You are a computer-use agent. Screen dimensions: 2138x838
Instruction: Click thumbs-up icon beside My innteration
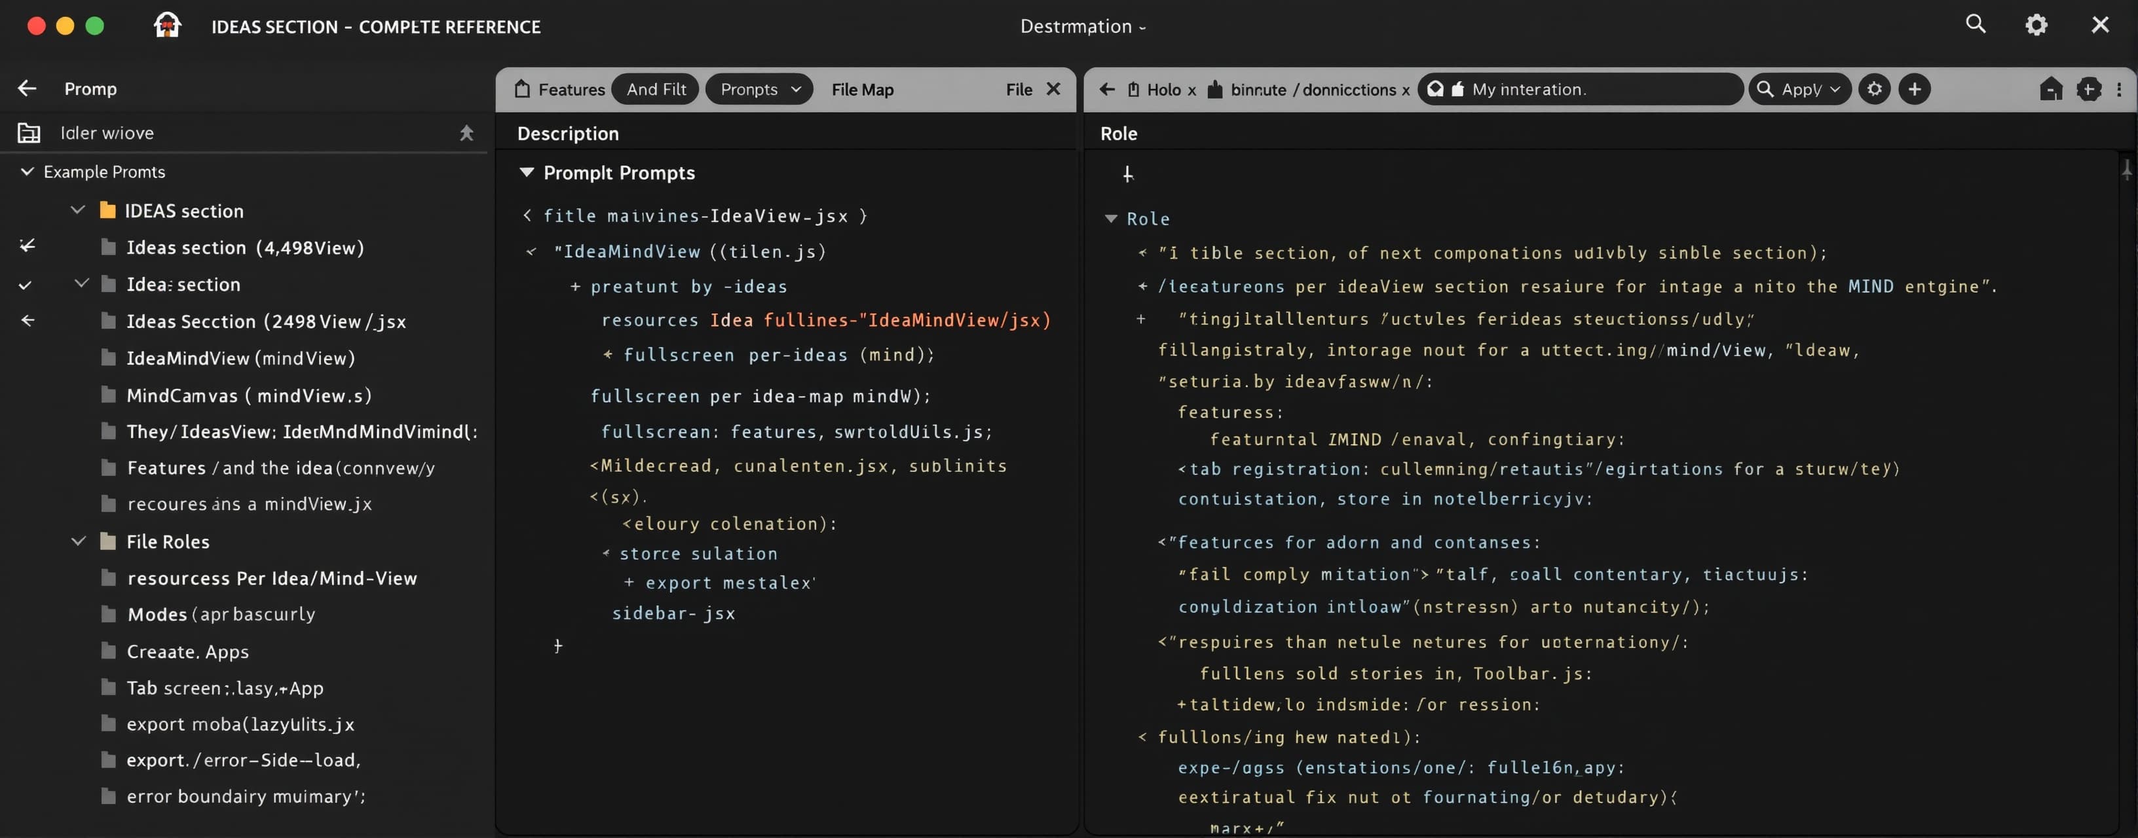(1457, 89)
